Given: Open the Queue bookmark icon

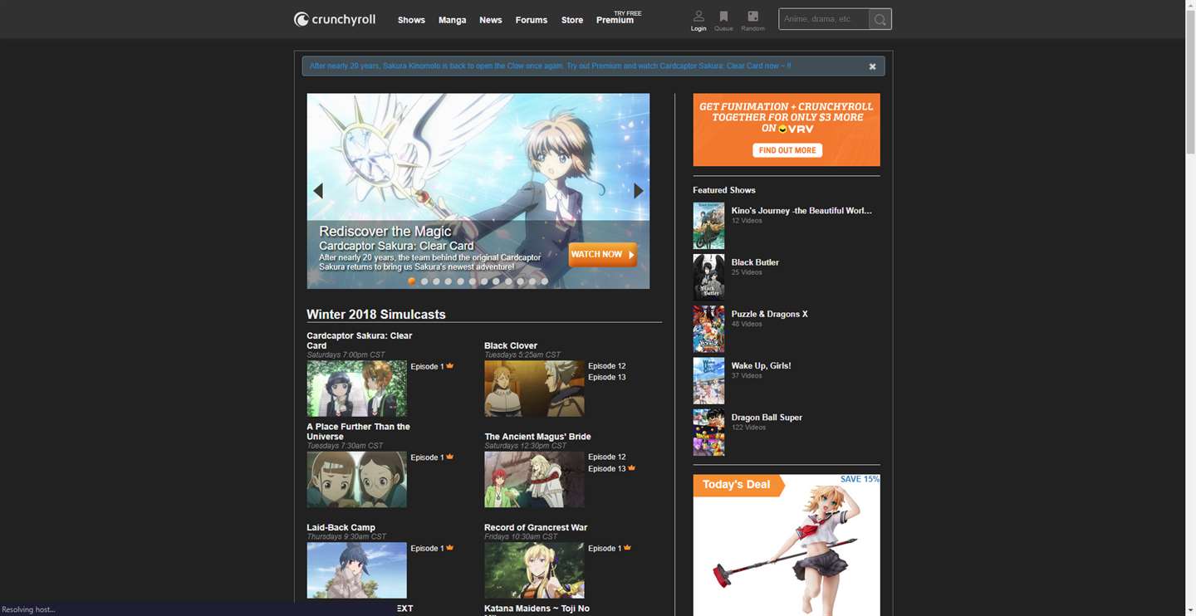Looking at the screenshot, I should tap(723, 17).
